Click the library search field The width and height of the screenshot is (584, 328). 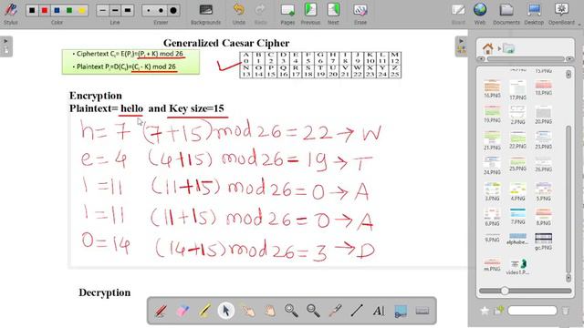pyautogui.click(x=532, y=311)
